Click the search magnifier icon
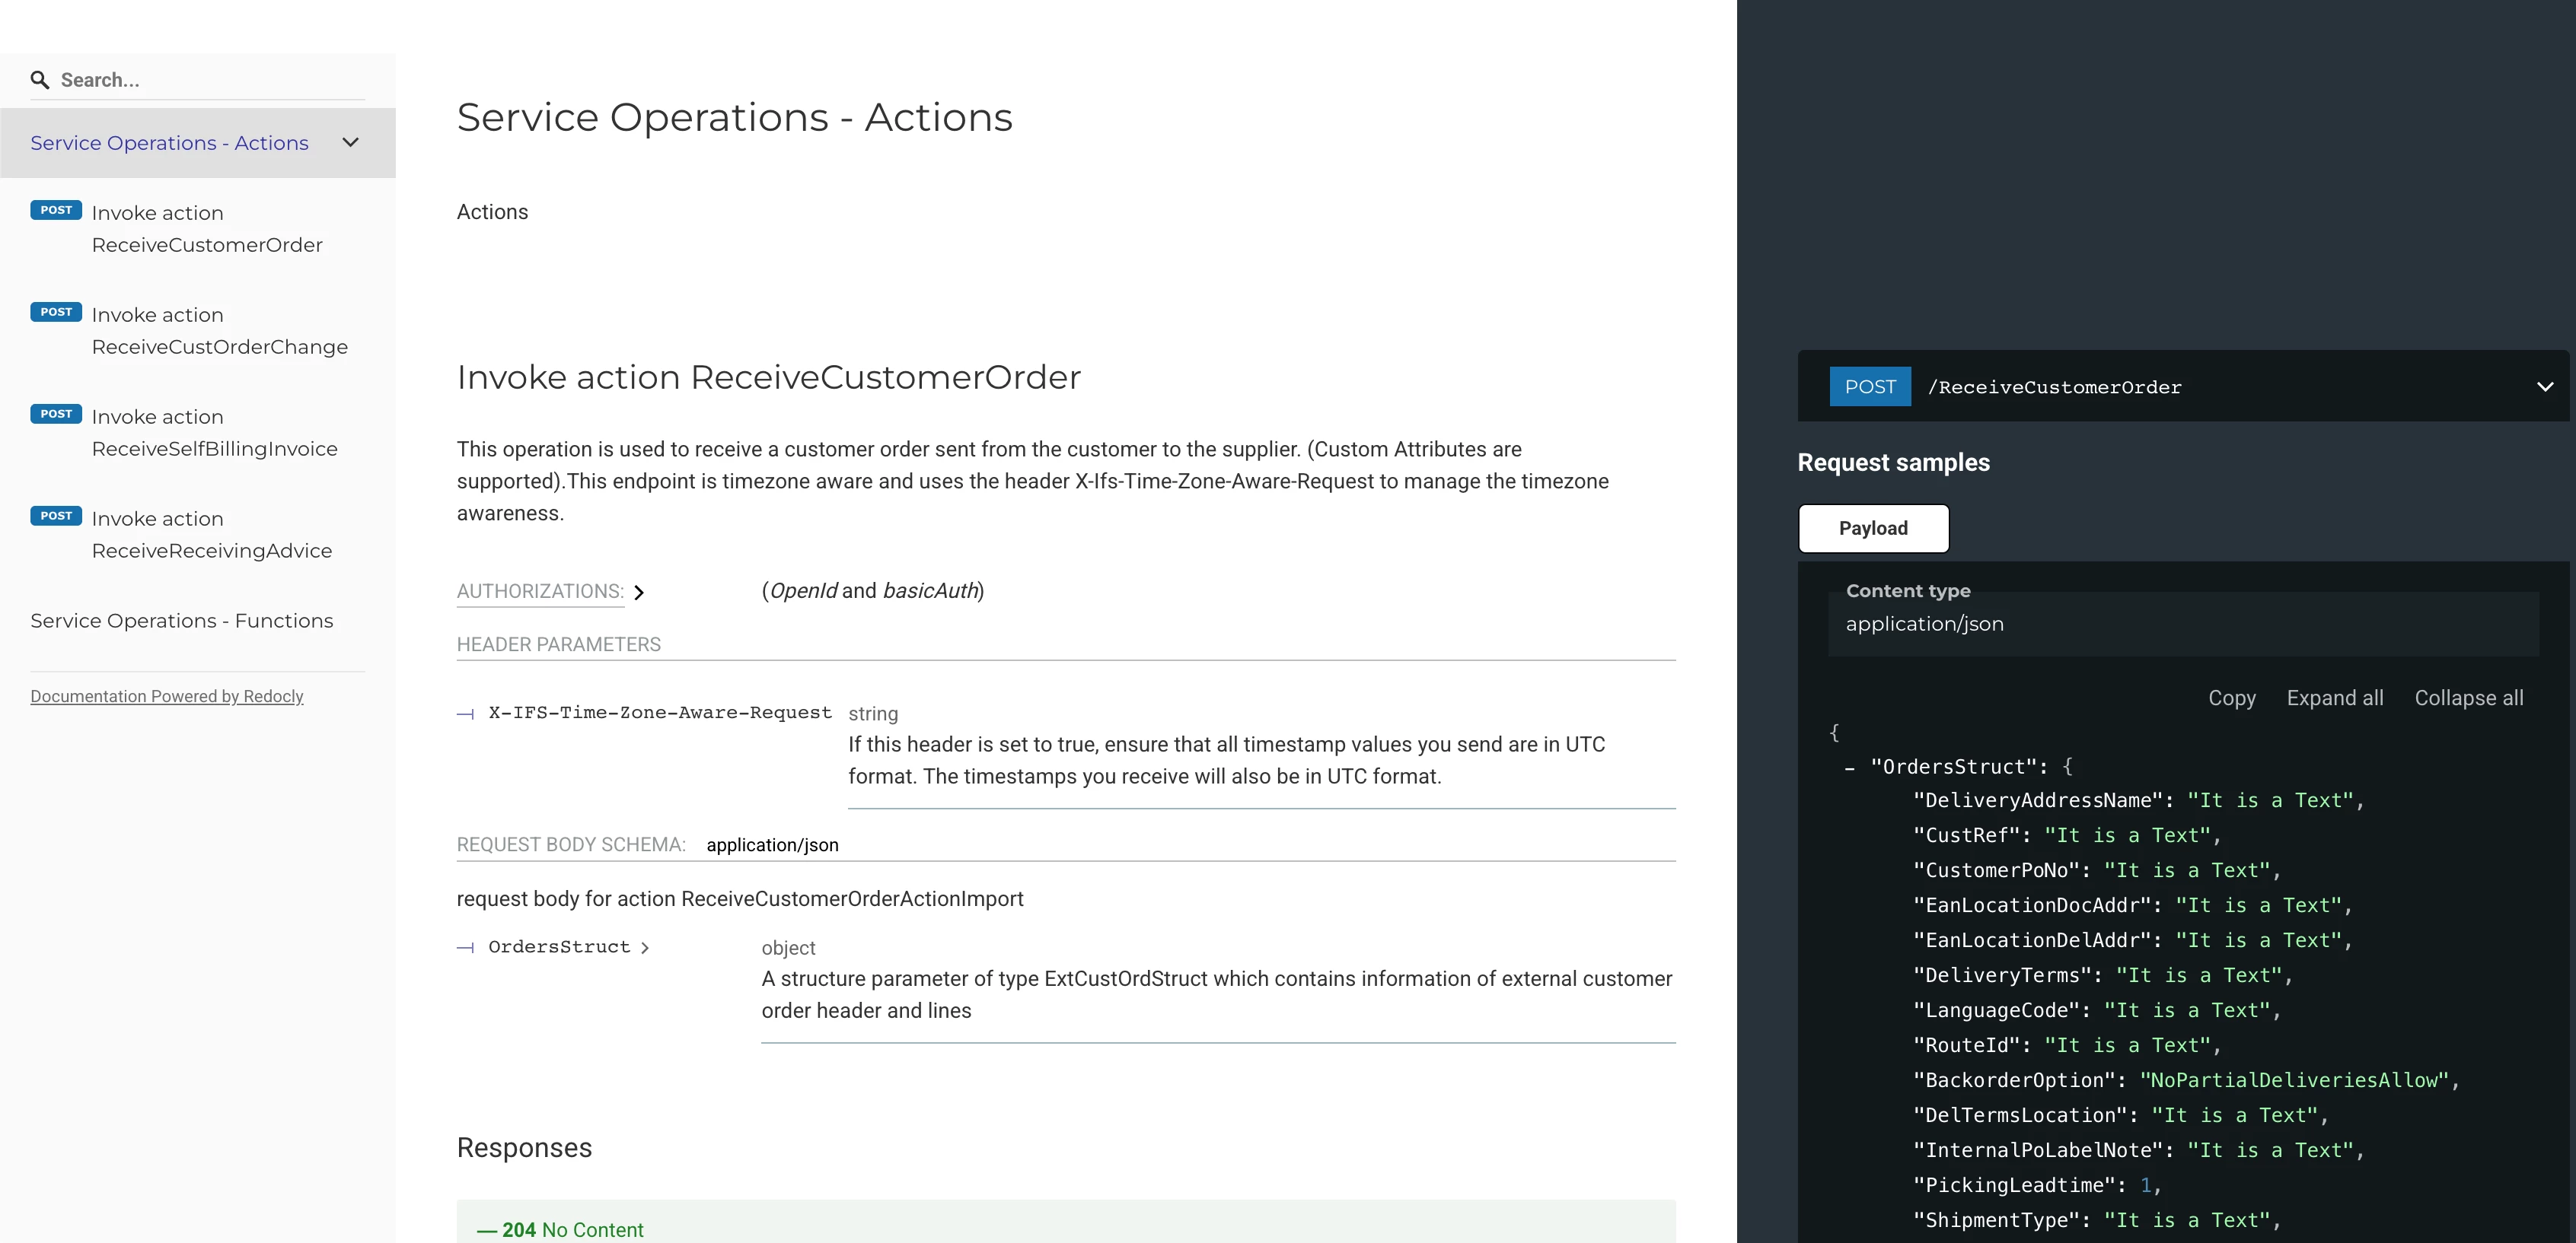Viewport: 2576px width, 1243px height. pos(40,80)
